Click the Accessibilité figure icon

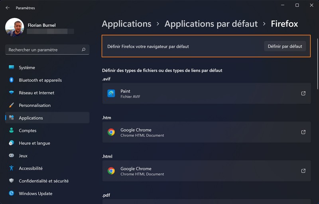click(12, 168)
